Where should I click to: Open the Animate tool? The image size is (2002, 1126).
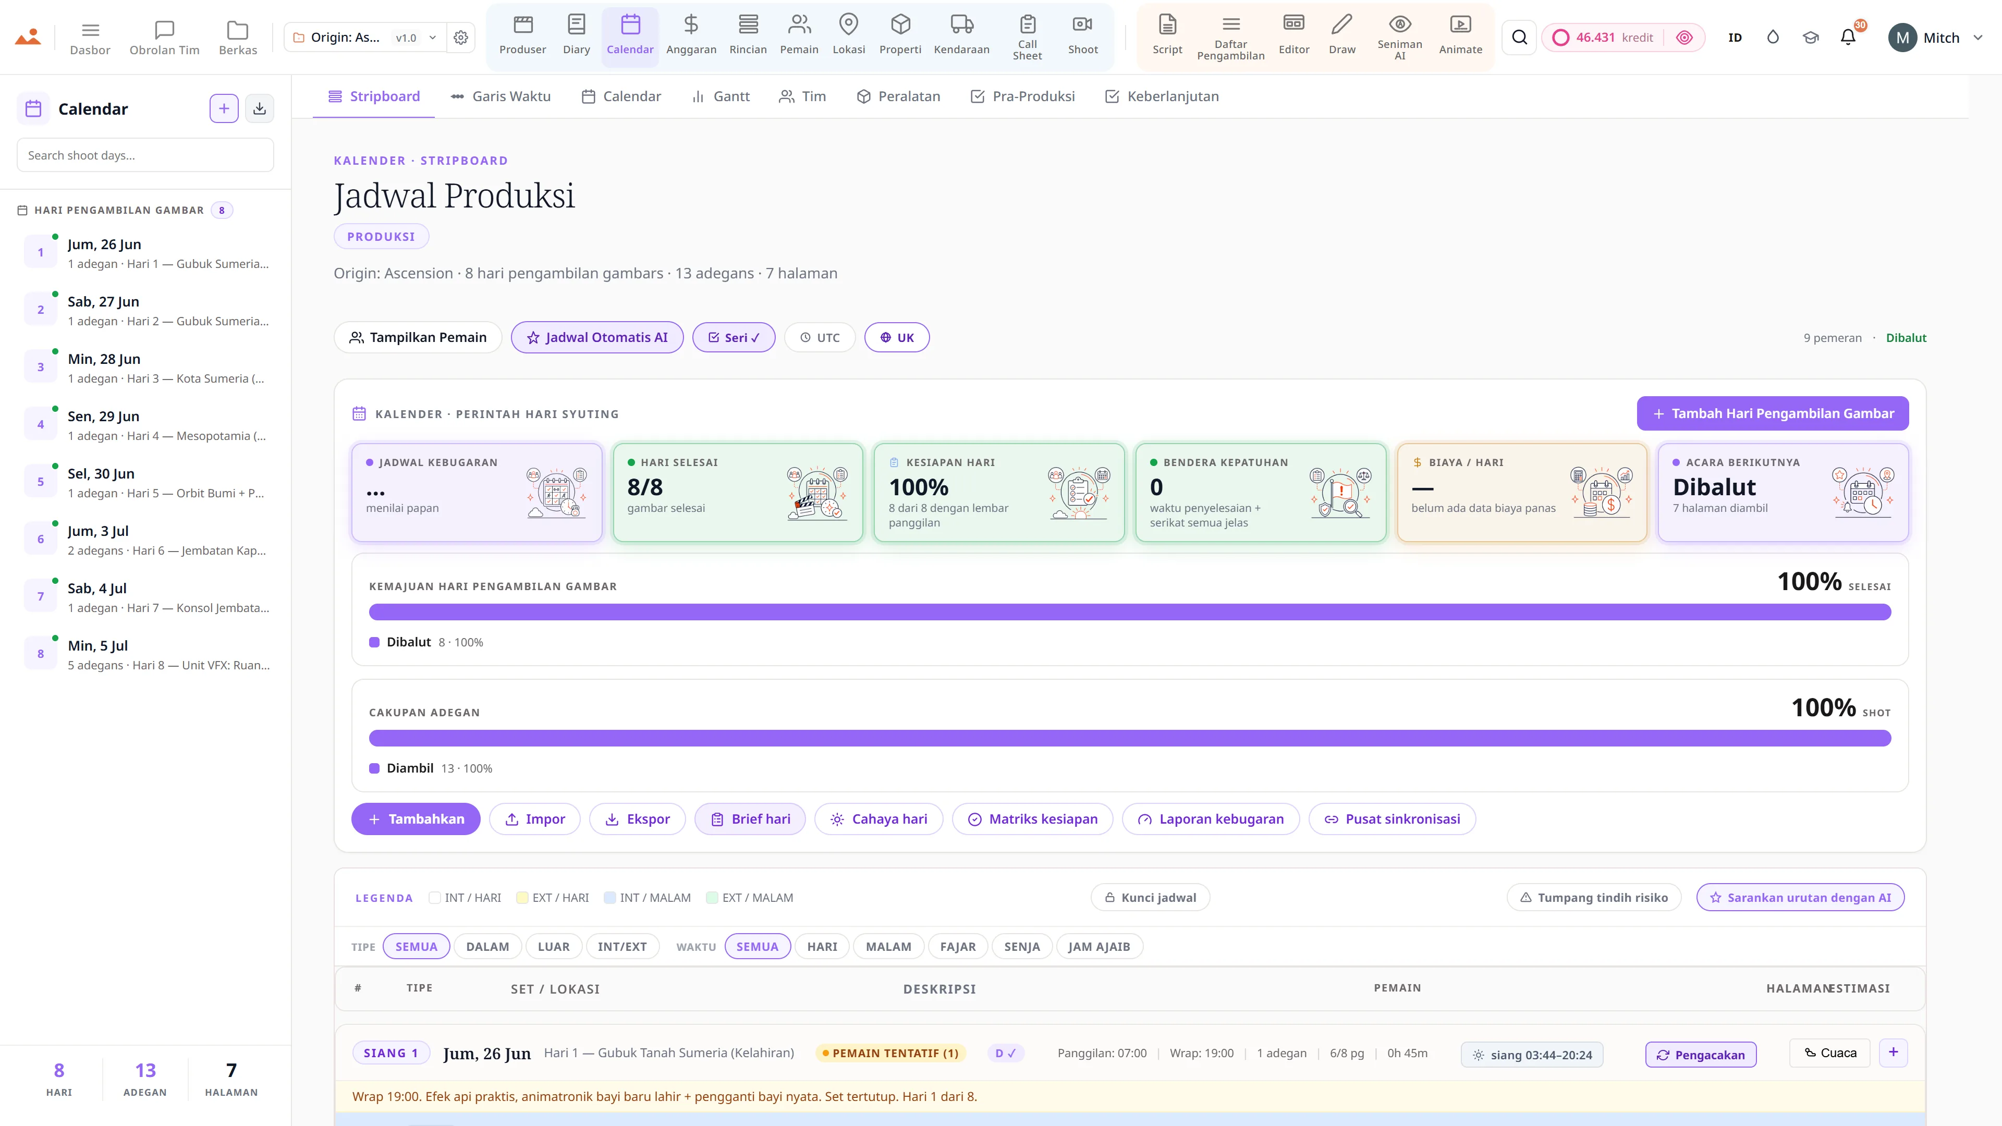point(1460,38)
